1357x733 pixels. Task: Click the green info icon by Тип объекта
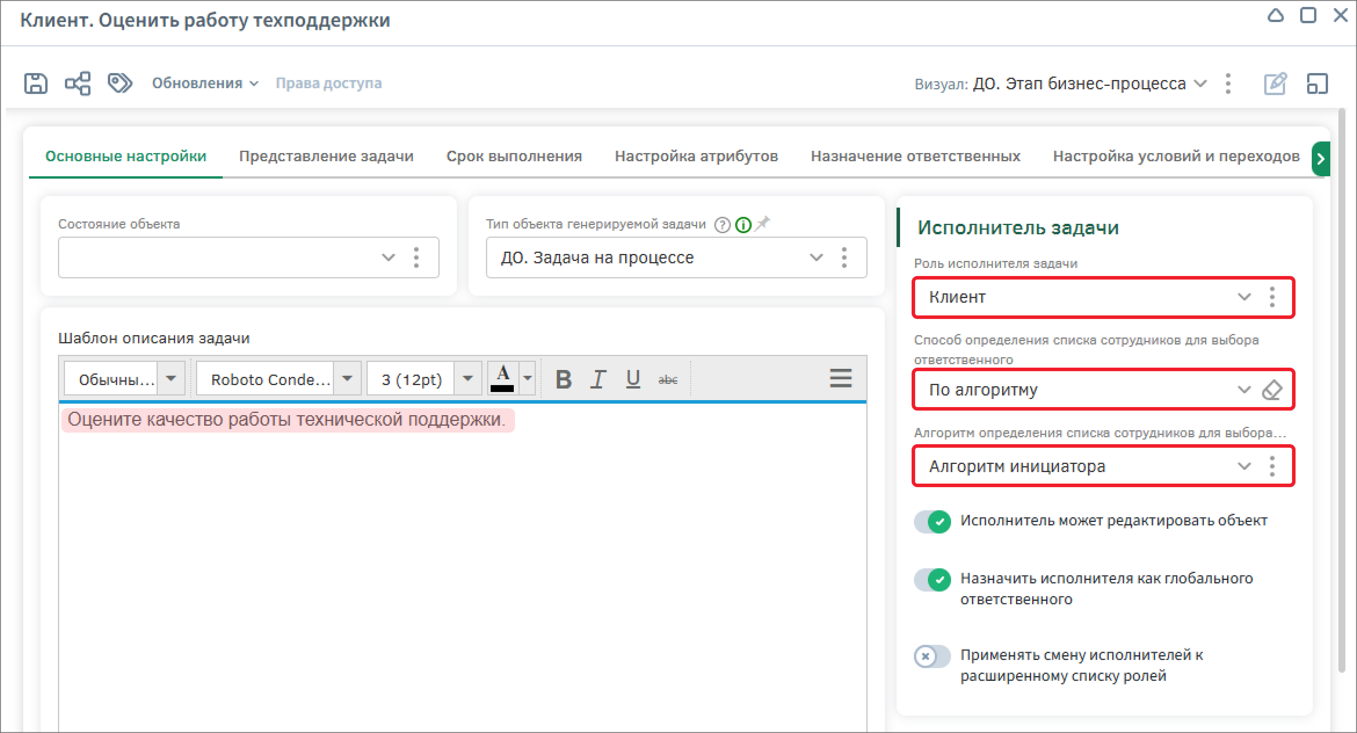(743, 225)
